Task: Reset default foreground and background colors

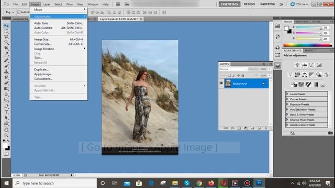Action: 4,141
